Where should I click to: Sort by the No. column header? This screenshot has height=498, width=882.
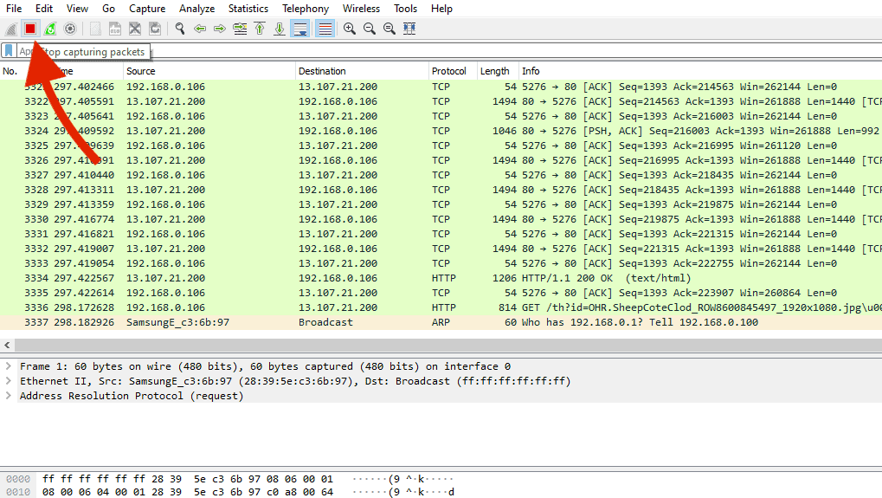10,71
